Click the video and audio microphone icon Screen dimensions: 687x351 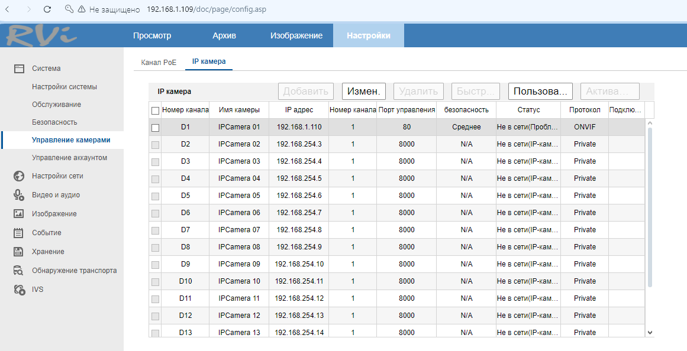tap(18, 195)
